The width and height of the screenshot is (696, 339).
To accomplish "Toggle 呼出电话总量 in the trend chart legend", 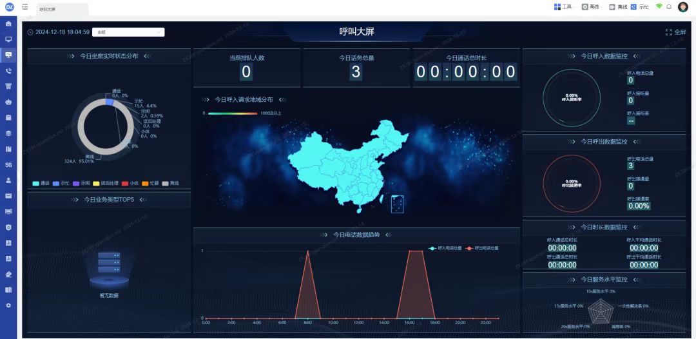I will click(482, 248).
